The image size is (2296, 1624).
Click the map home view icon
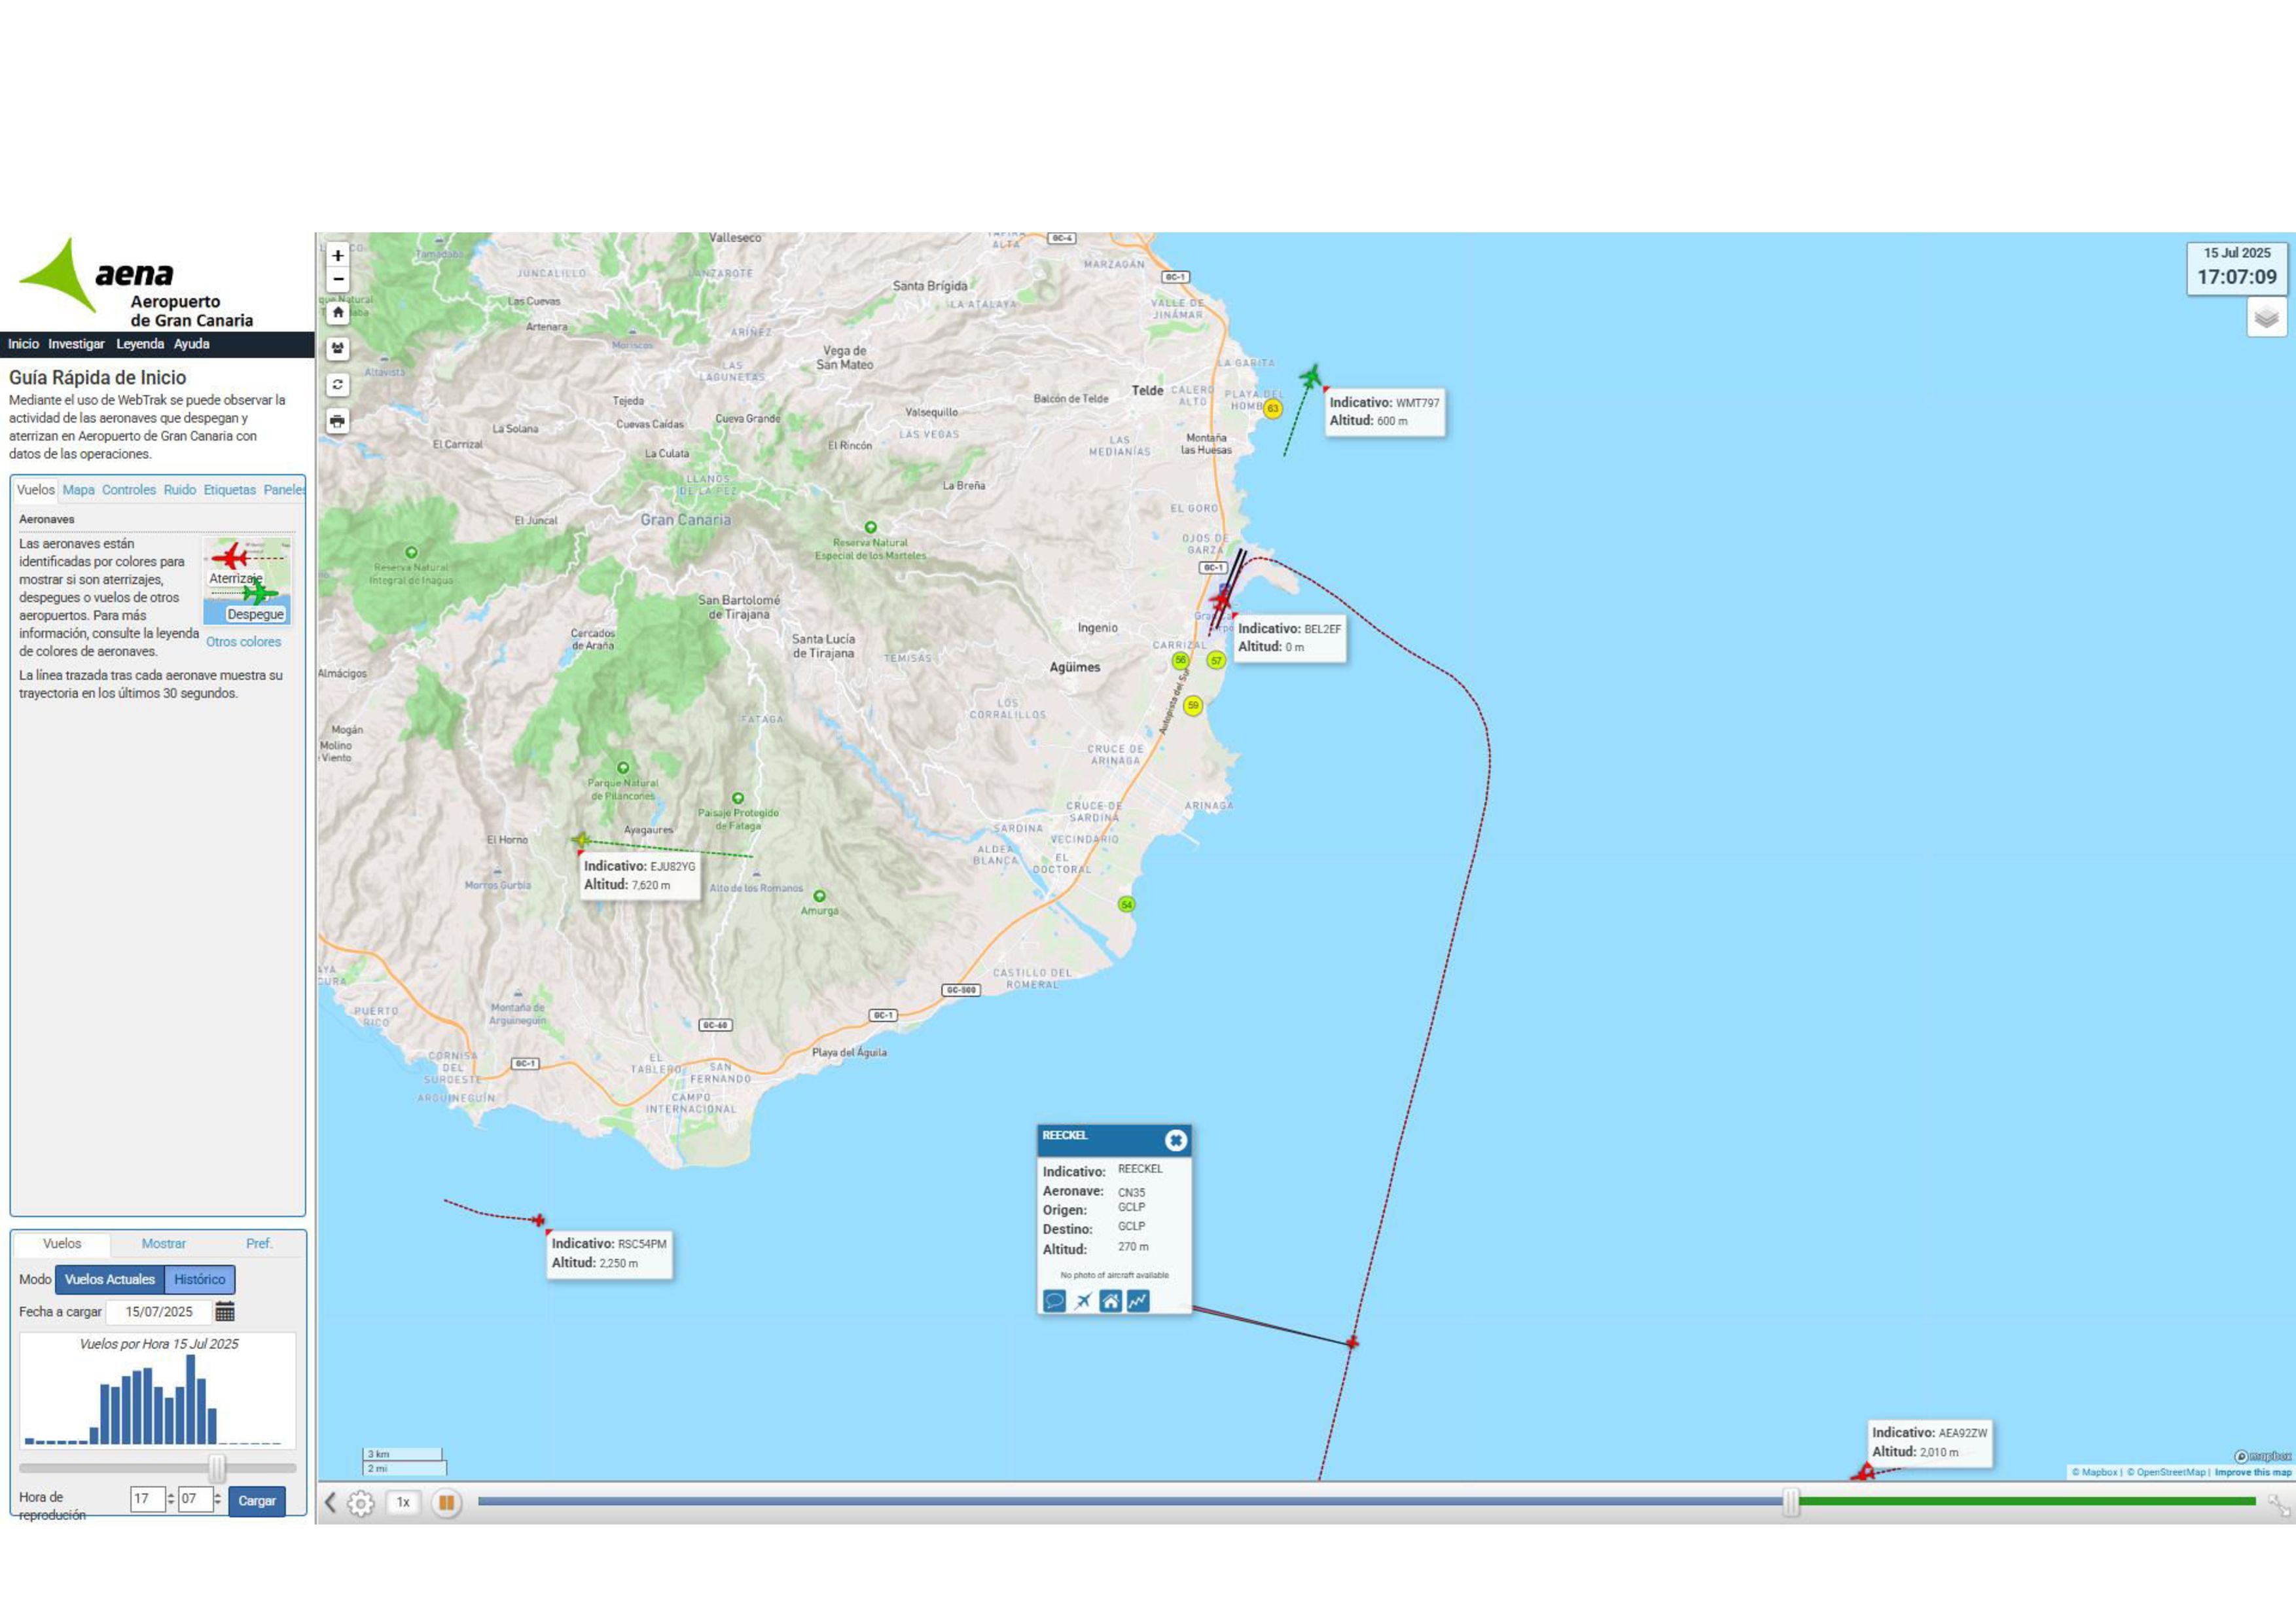(338, 313)
